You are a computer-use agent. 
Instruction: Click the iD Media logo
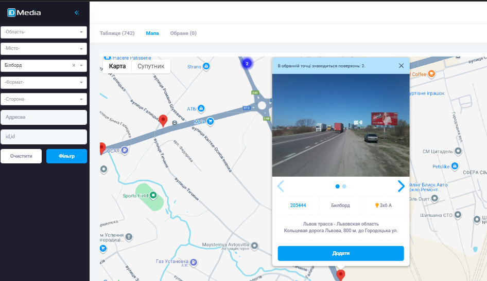click(x=24, y=13)
